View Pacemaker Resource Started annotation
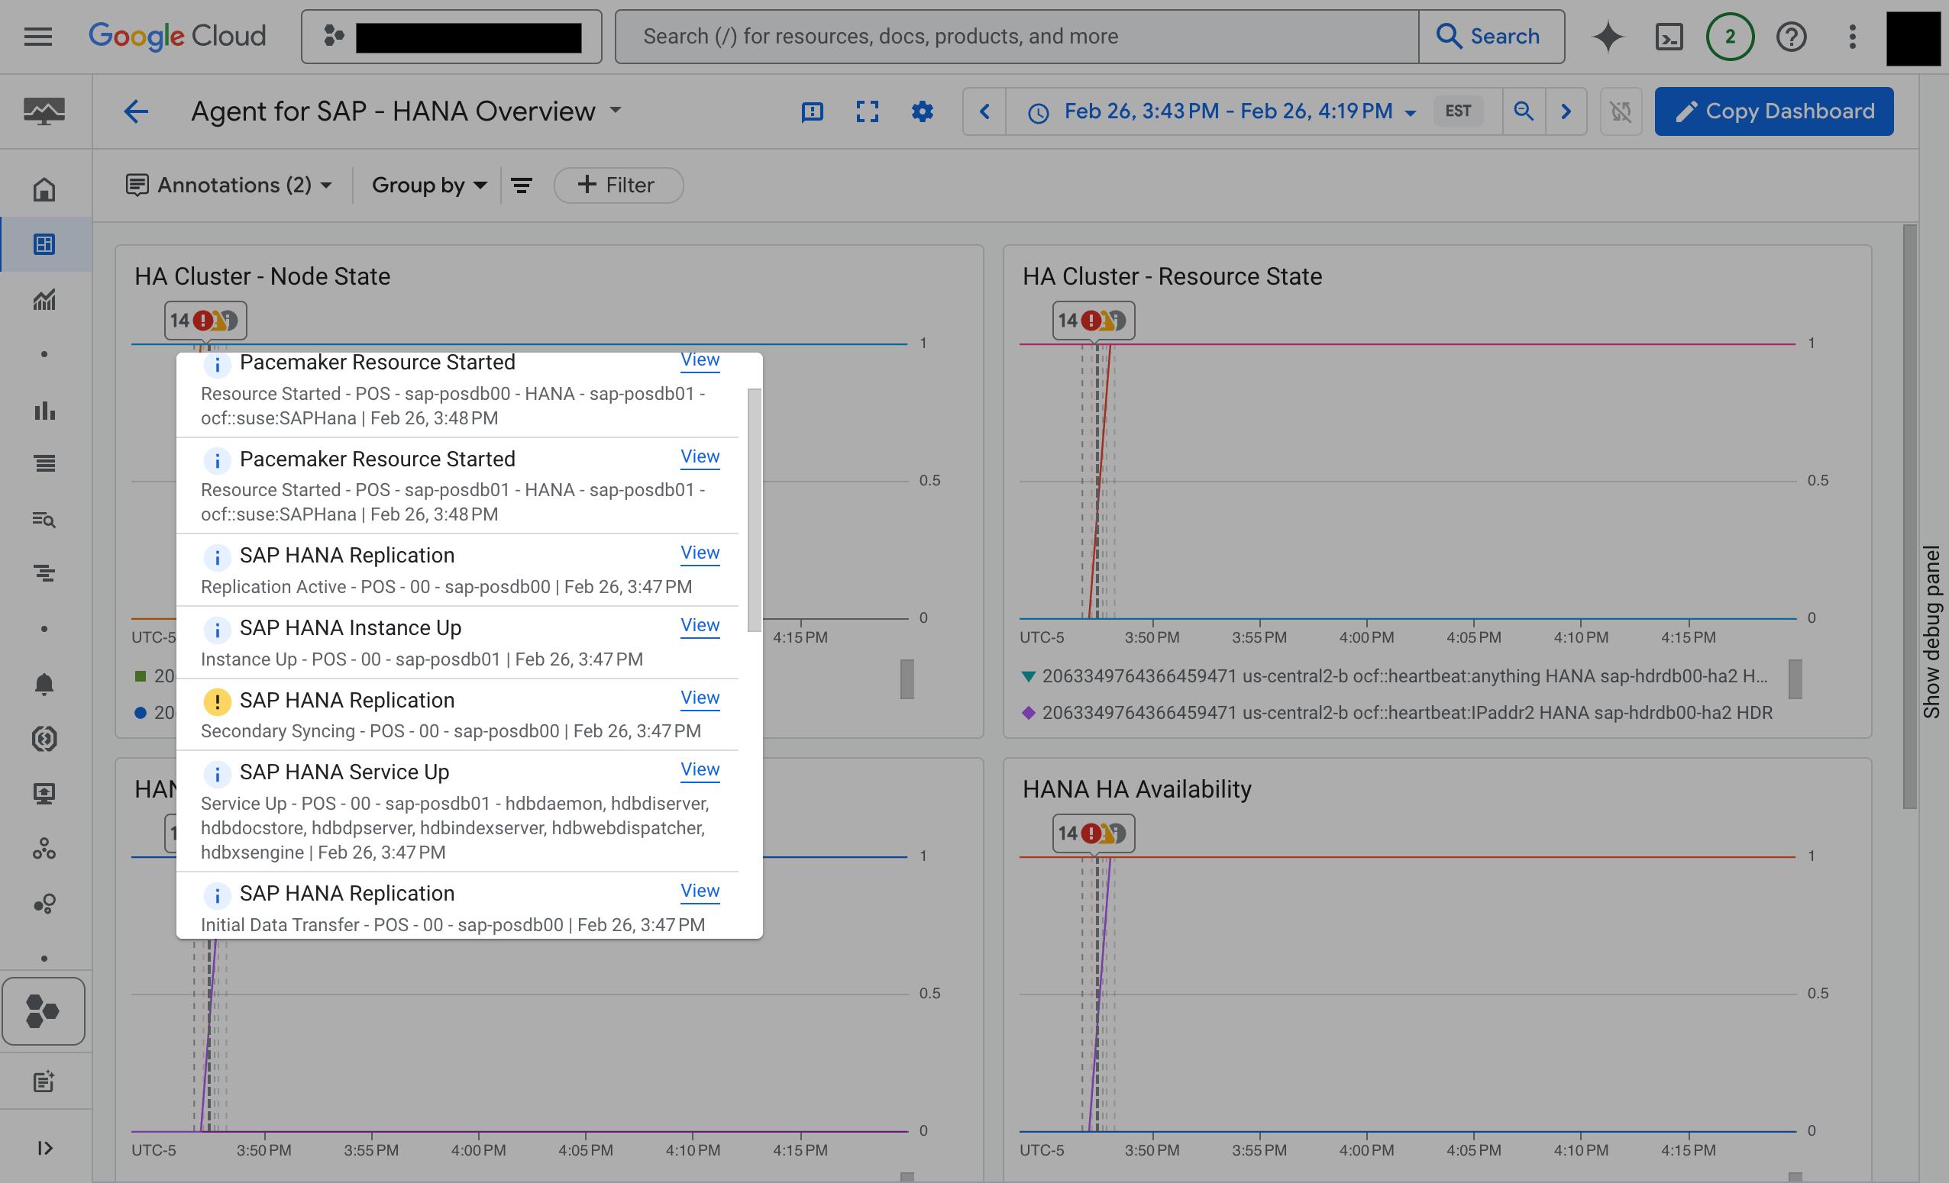 tap(699, 362)
